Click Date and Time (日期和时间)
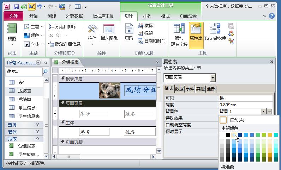 [x=151, y=41]
